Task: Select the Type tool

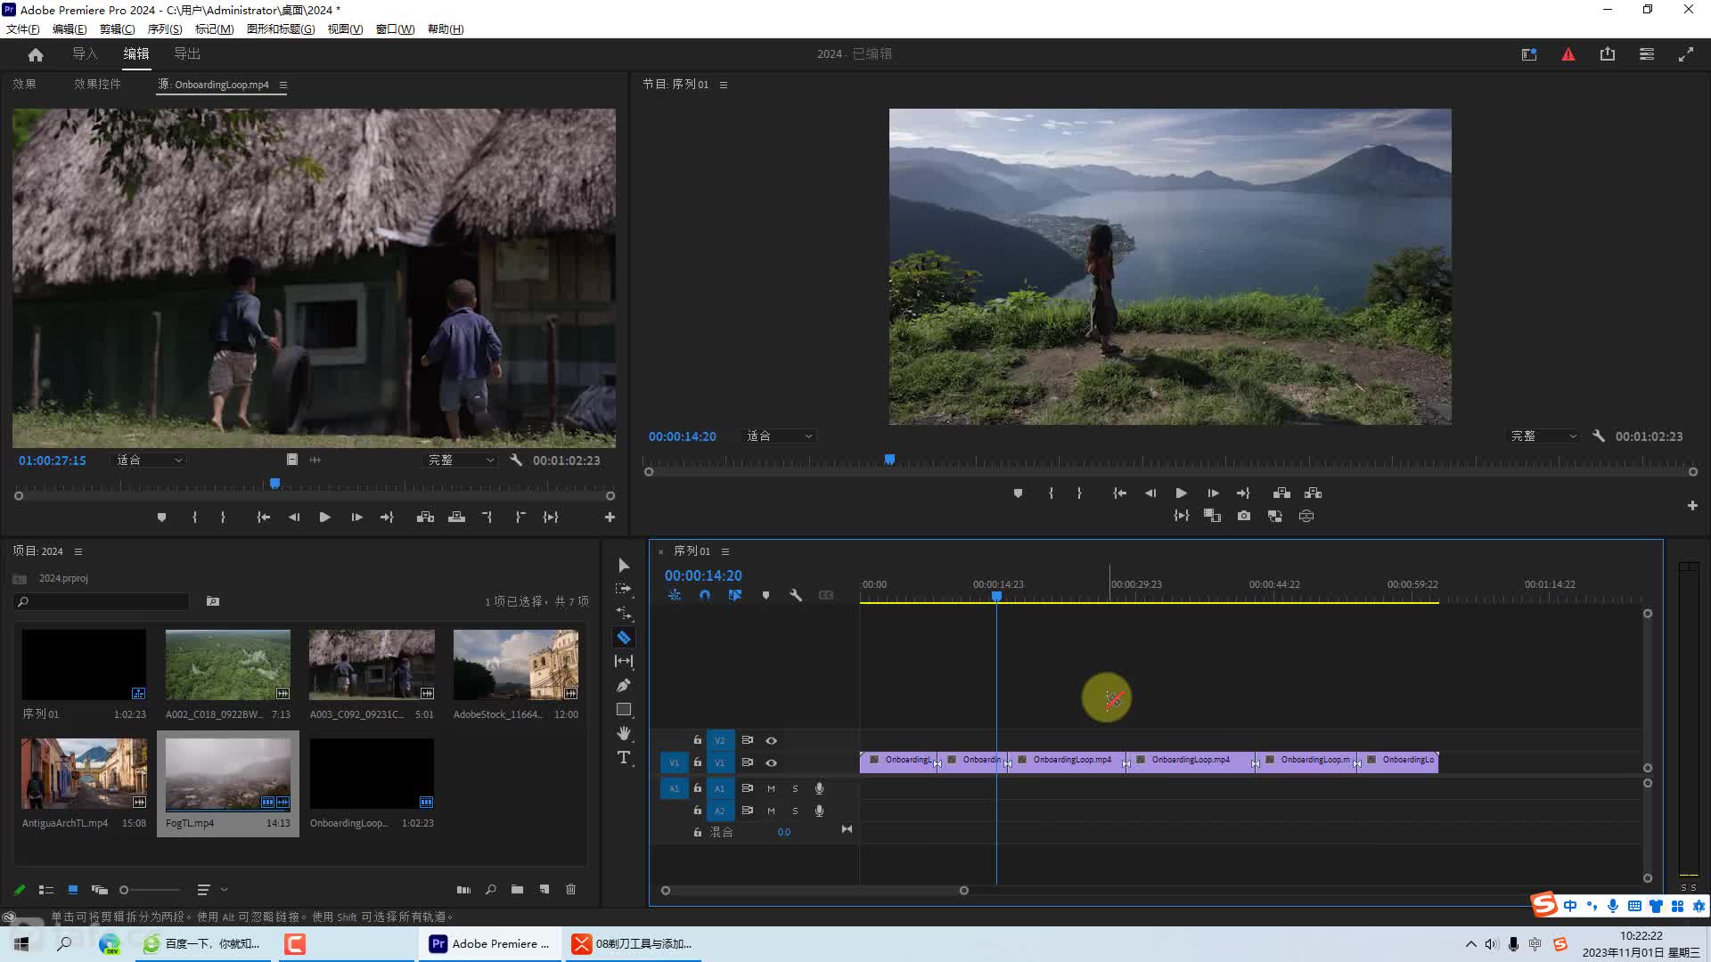Action: pyautogui.click(x=624, y=757)
